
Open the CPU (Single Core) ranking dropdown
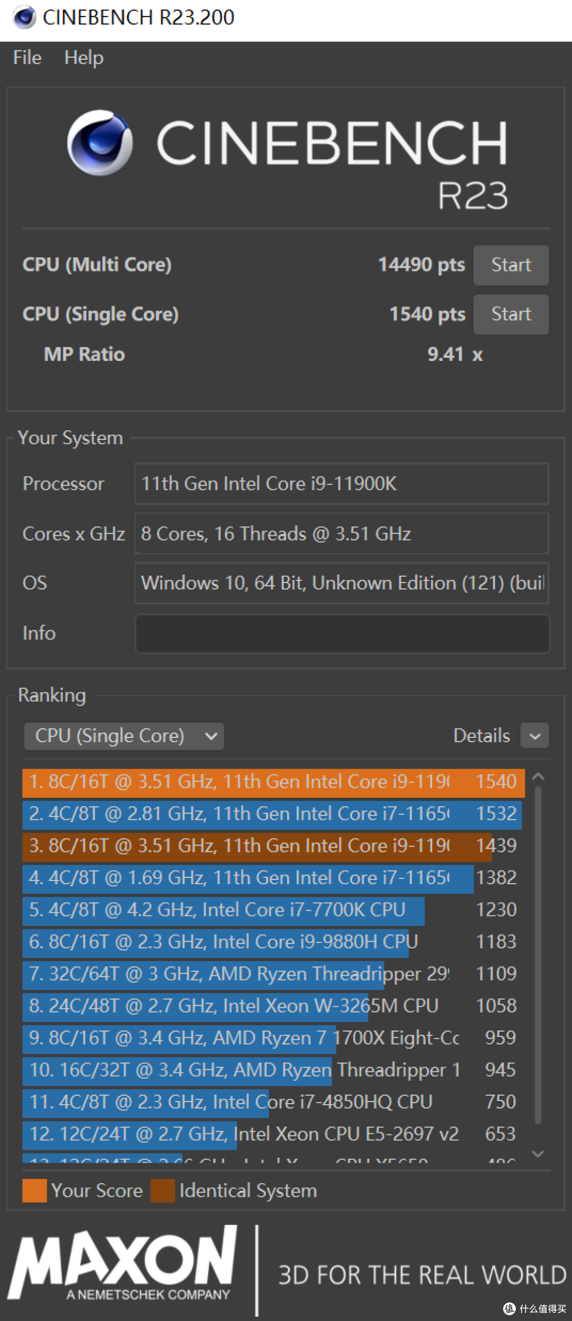[x=124, y=736]
